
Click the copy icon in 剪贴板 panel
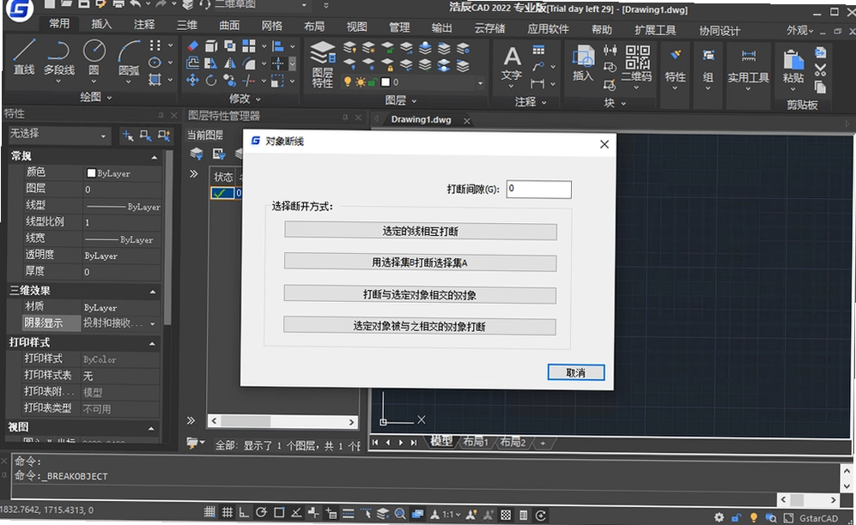[x=820, y=87]
